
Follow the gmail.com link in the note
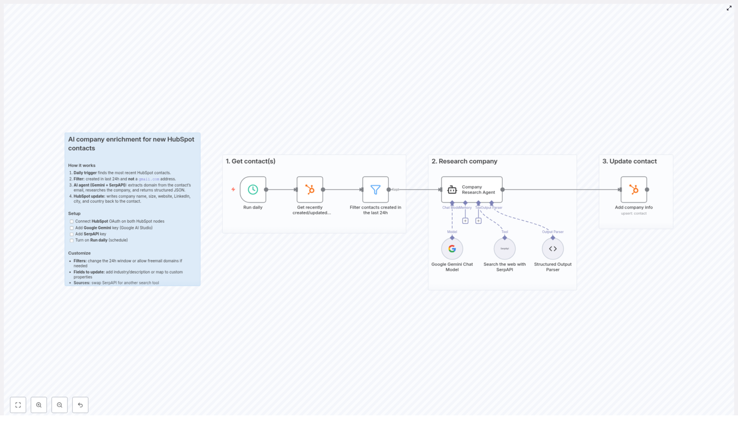pyautogui.click(x=149, y=179)
